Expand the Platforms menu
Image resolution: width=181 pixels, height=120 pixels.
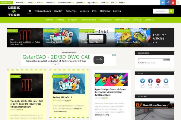click(x=105, y=11)
